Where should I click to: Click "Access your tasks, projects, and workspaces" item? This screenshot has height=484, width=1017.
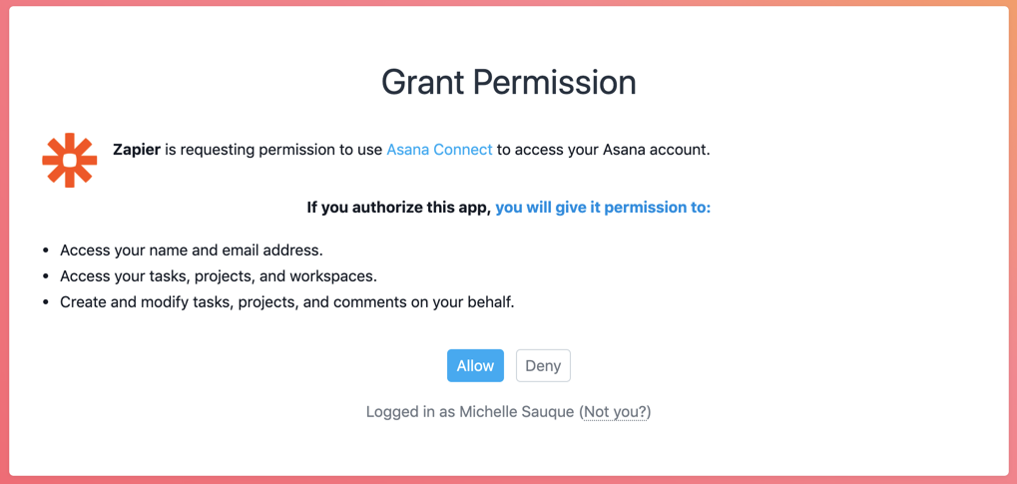[219, 276]
